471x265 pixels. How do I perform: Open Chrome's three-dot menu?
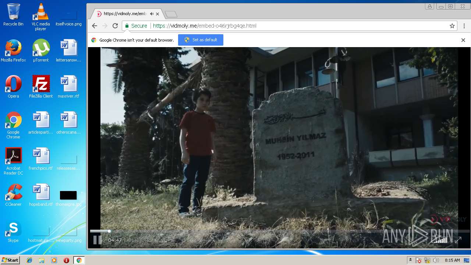coord(464,26)
